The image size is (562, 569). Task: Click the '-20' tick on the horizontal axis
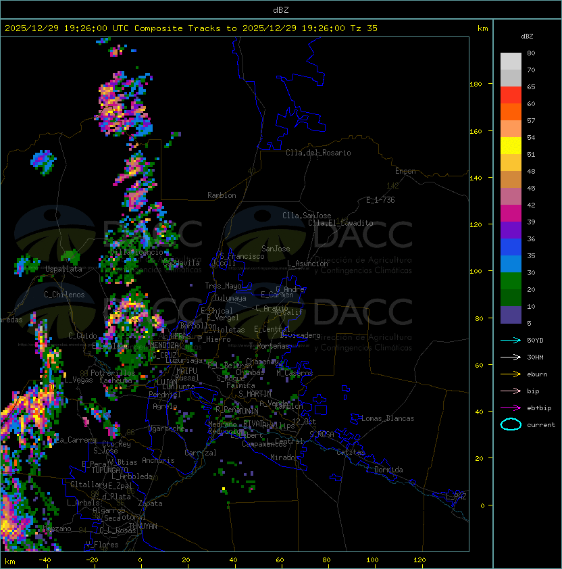(92, 560)
